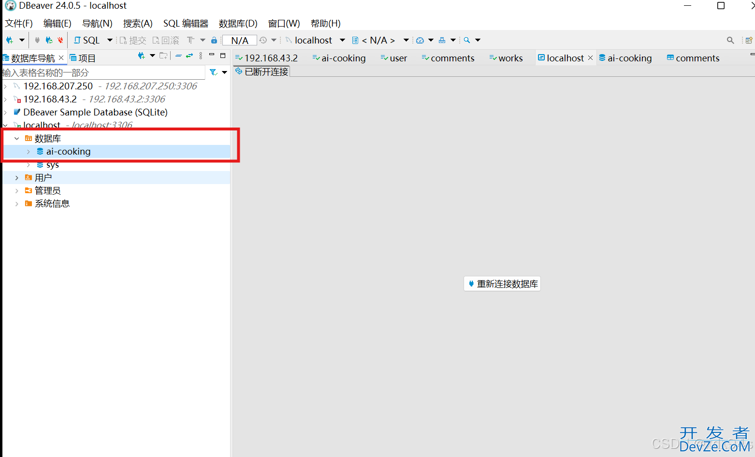The image size is (755, 457).
Task: Click the 回滚 (rollback) toolbar button
Action: coord(166,40)
